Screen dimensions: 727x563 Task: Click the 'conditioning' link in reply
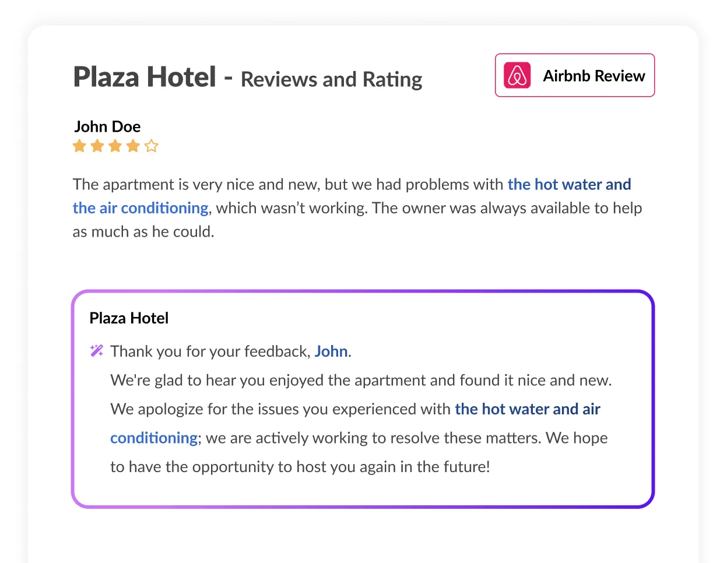pos(154,438)
